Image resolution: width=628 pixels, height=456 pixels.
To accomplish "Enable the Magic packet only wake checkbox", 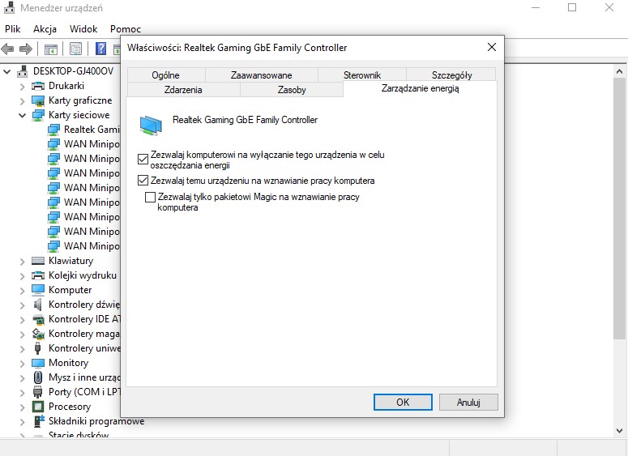I will click(x=150, y=197).
